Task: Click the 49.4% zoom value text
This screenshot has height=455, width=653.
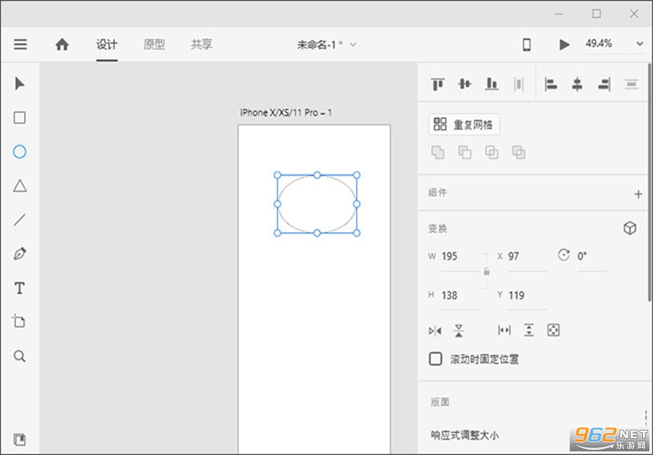Action: click(x=598, y=43)
